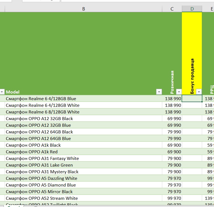Screen dimensions: 214x207
Task: Click the yellow Бонус продавца header cell
Action: click(x=192, y=53)
